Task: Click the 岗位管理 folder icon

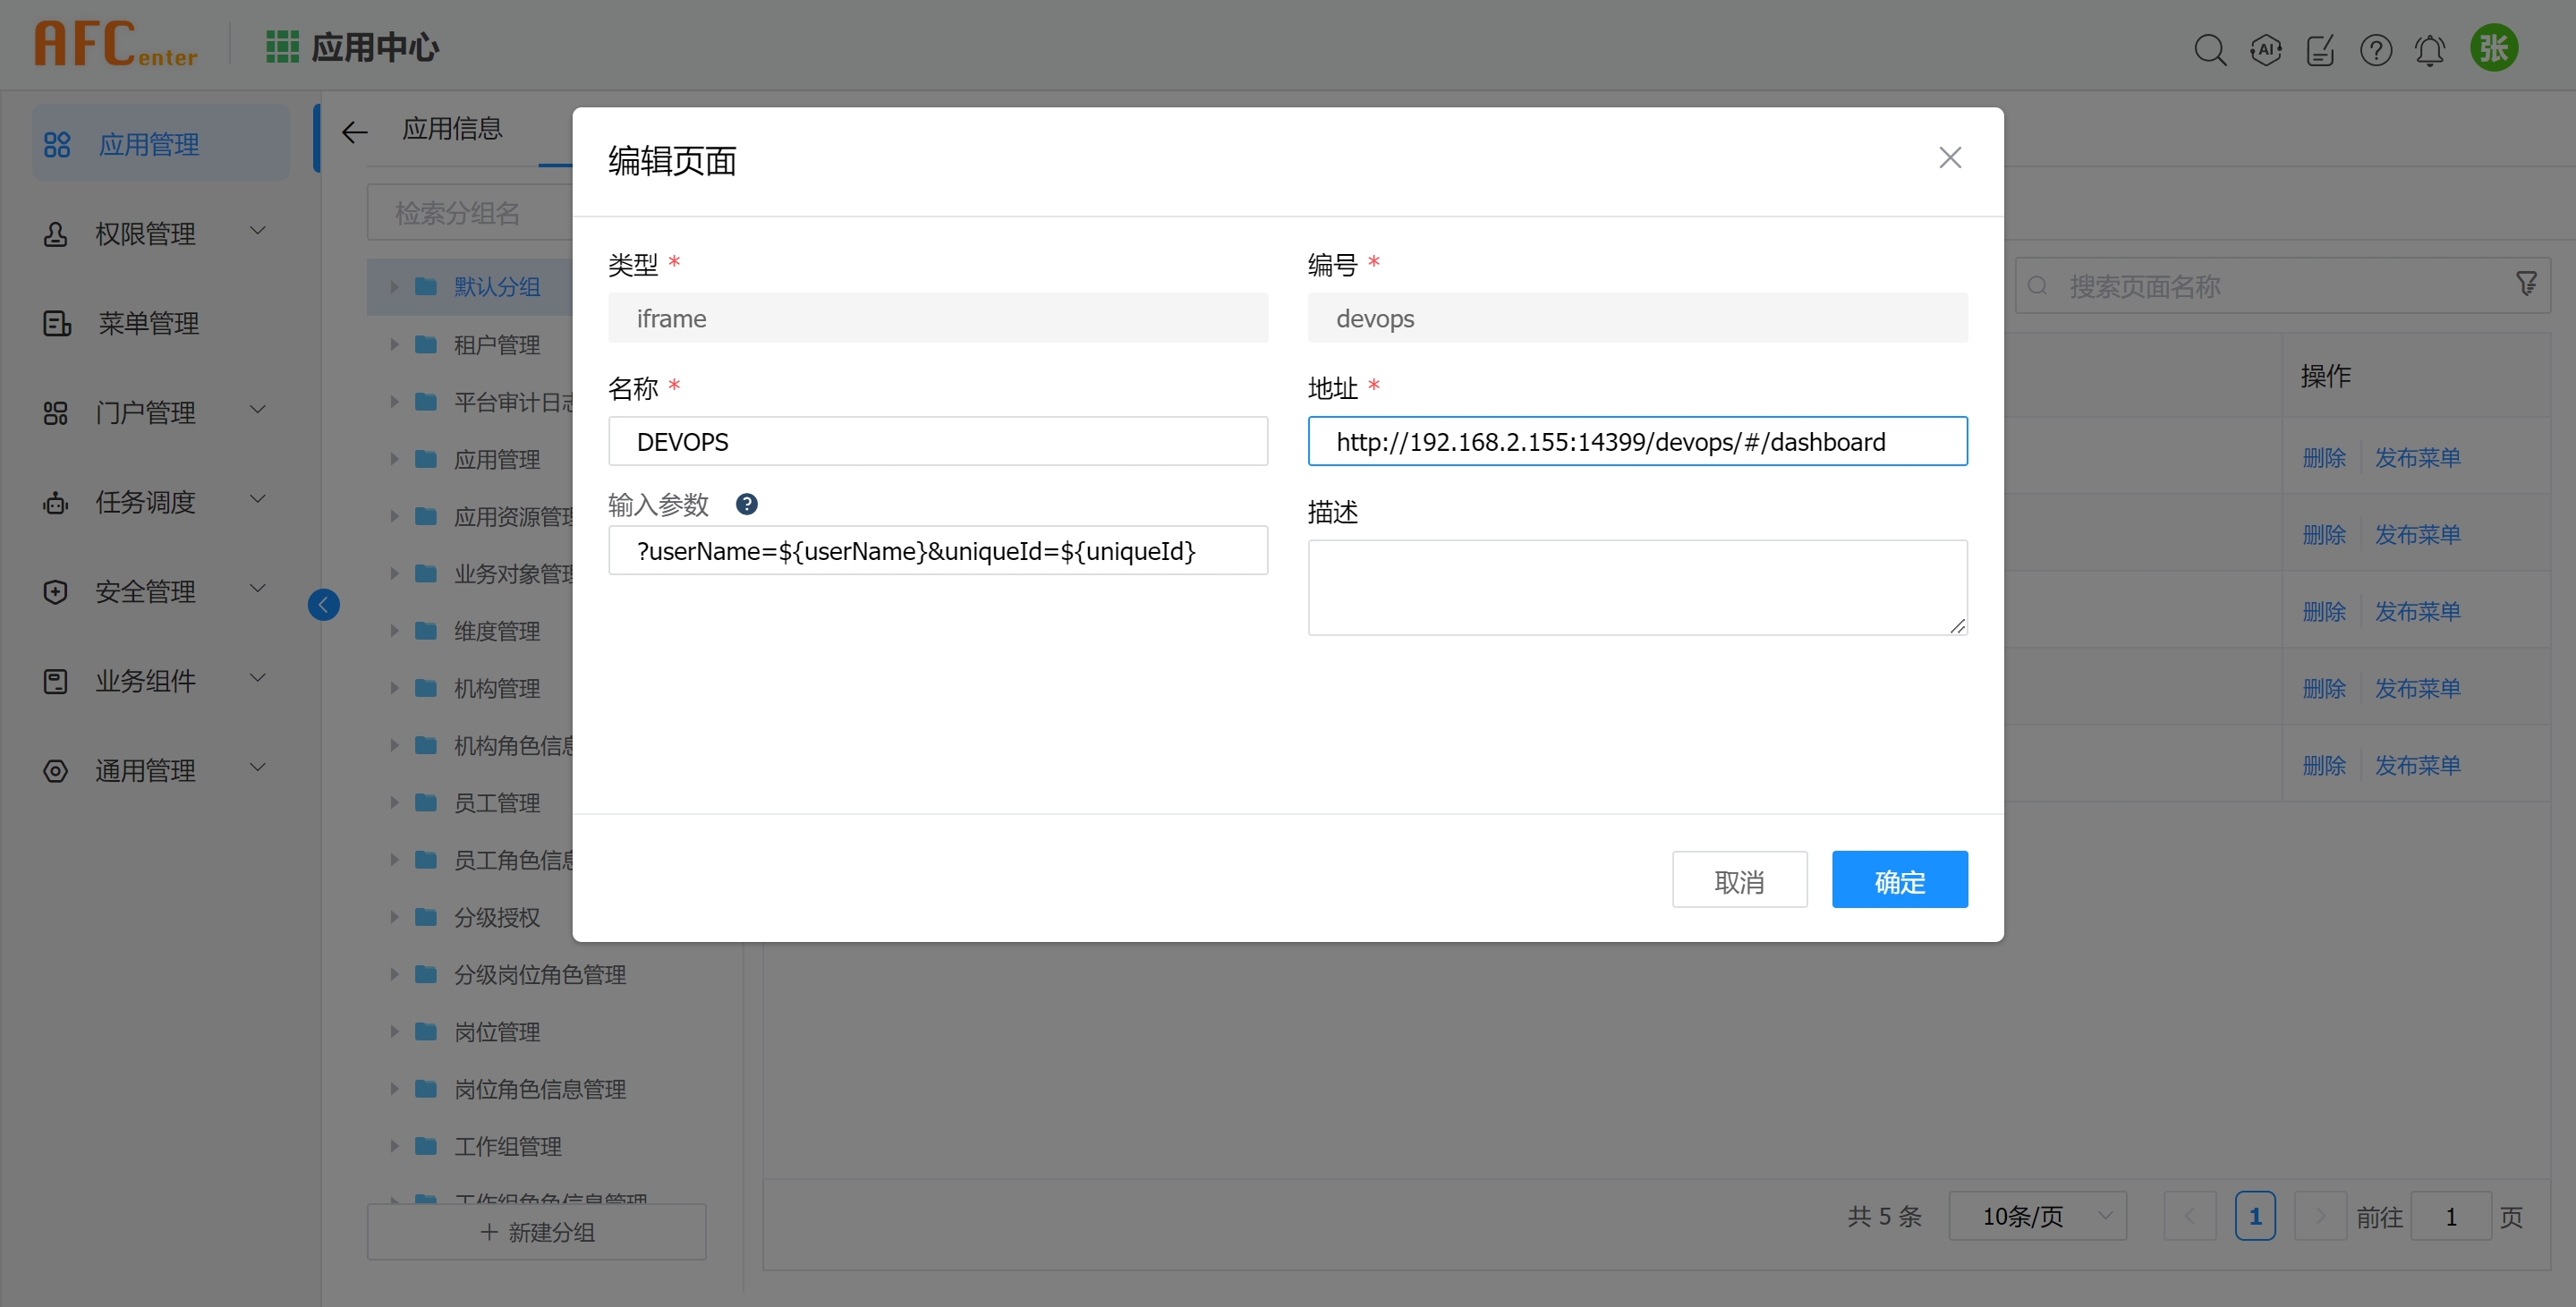Action: [426, 1031]
